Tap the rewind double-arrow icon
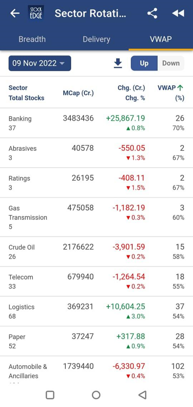 [178, 13]
